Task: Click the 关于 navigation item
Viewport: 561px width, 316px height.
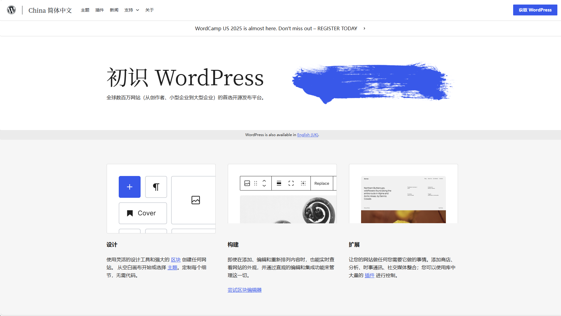Action: (149, 10)
